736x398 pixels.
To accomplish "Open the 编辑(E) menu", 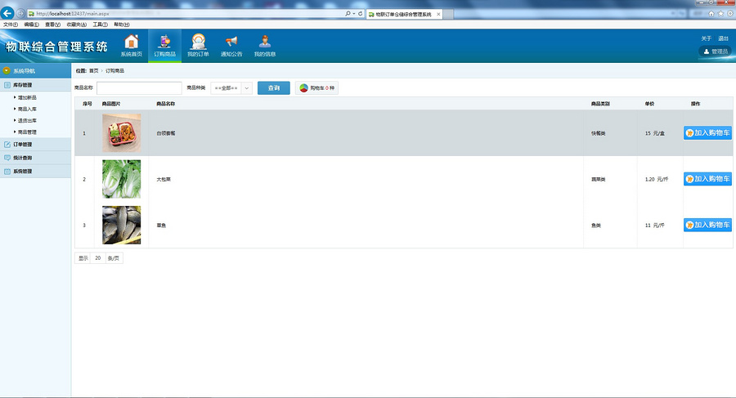I will [31, 25].
